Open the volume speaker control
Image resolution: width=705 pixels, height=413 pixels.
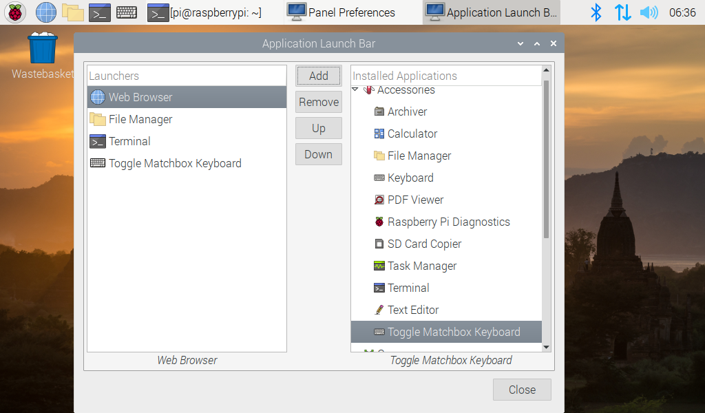tap(649, 12)
